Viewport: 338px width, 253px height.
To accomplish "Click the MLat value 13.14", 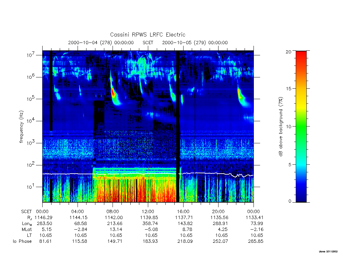I will click(x=116, y=229).
